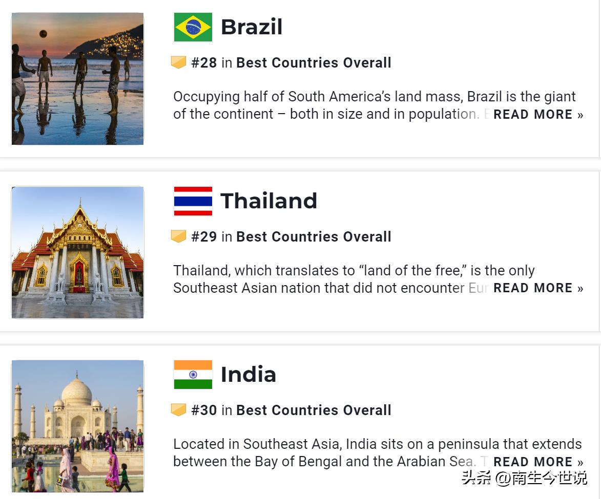Follow Brazil's Best Countries Overall link
The width and height of the screenshot is (601, 499).
[314, 63]
